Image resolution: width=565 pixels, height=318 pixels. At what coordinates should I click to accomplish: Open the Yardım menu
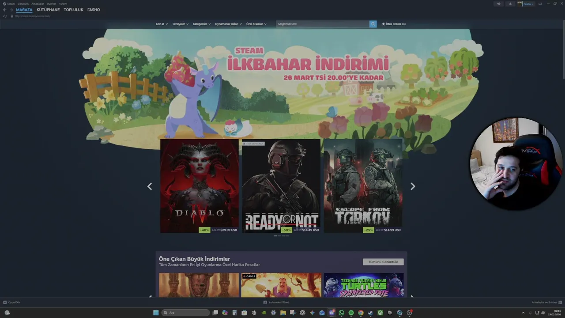pos(63,4)
